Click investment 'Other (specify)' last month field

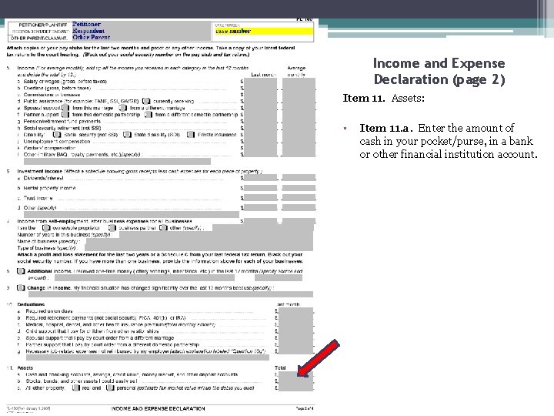click(261, 208)
